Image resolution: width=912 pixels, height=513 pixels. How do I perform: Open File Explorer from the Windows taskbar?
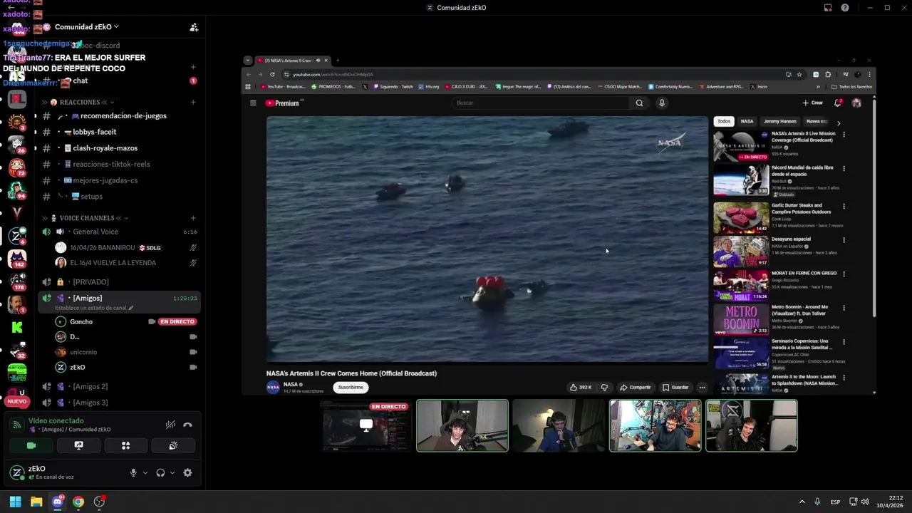36,502
